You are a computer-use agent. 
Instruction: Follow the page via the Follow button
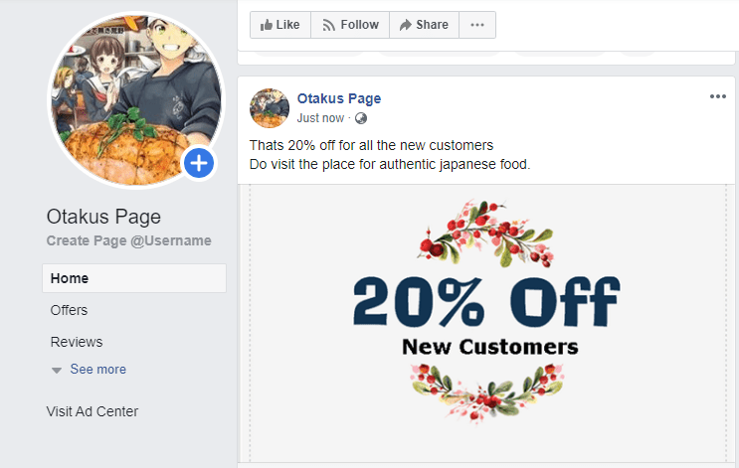[350, 25]
